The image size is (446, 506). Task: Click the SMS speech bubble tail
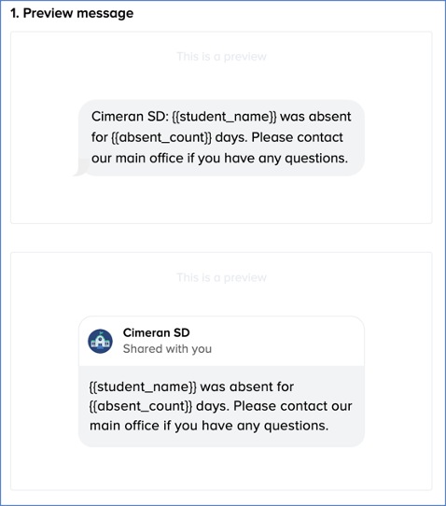click(80, 168)
